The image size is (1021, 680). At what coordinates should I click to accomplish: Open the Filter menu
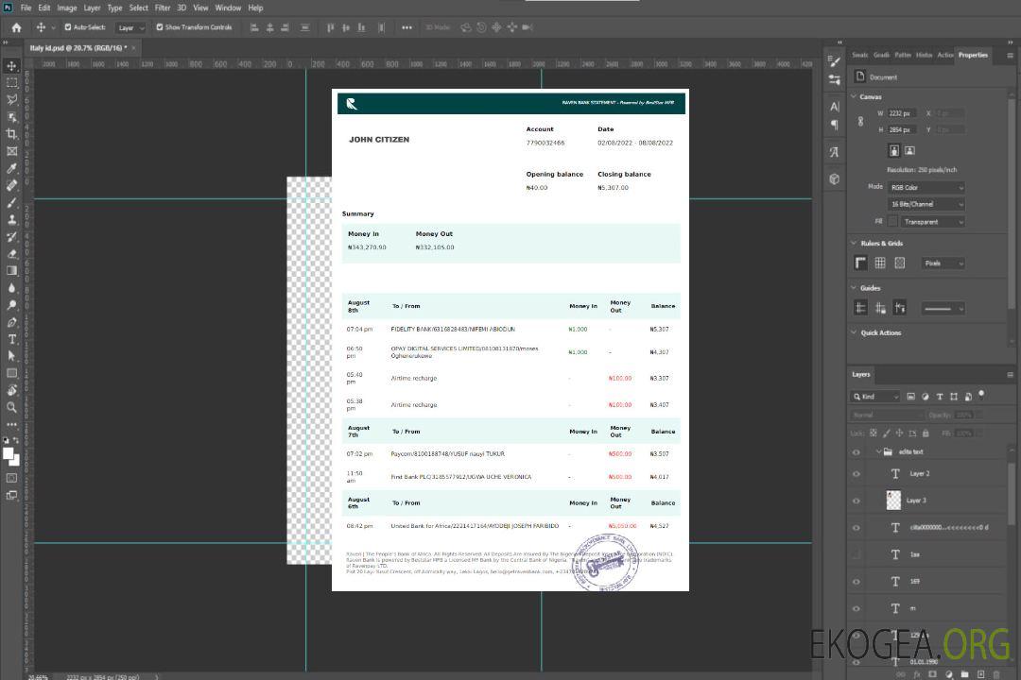point(163,8)
